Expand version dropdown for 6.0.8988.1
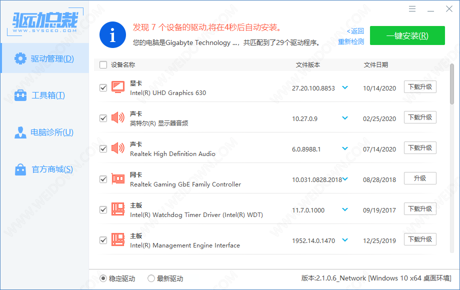460x290 pixels. pos(345,148)
